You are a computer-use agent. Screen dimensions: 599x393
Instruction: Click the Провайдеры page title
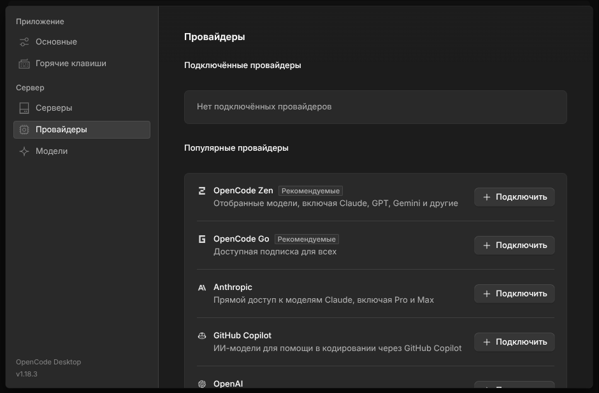click(x=214, y=37)
